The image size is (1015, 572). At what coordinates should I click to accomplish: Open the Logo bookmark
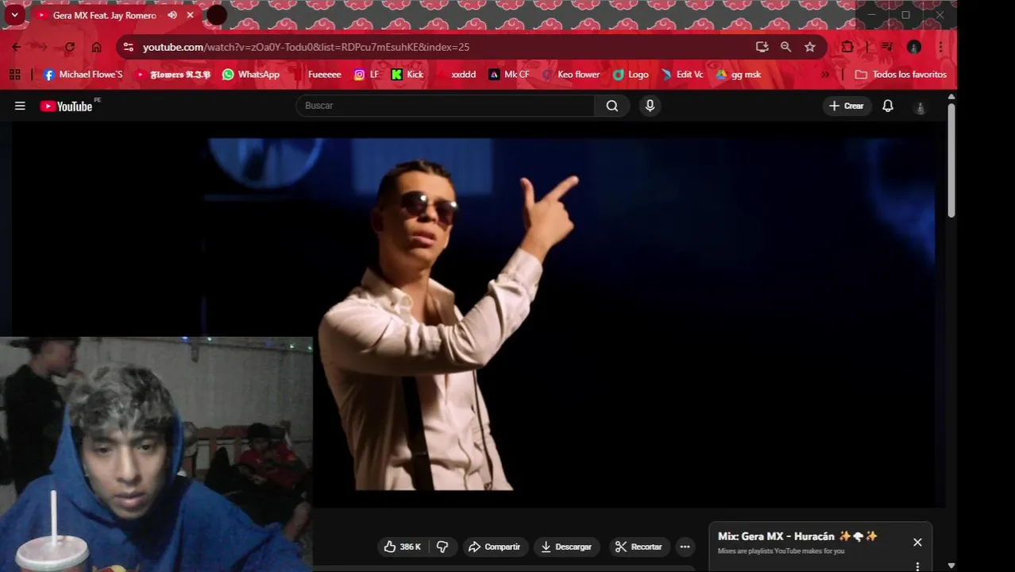click(631, 74)
